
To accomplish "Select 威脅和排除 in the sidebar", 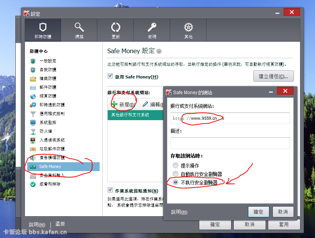I will 50,184.
